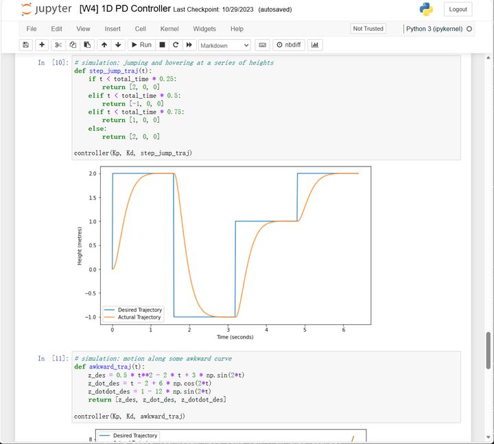This screenshot has height=444, width=494.
Task: Click the Logout button
Action: point(458,9)
